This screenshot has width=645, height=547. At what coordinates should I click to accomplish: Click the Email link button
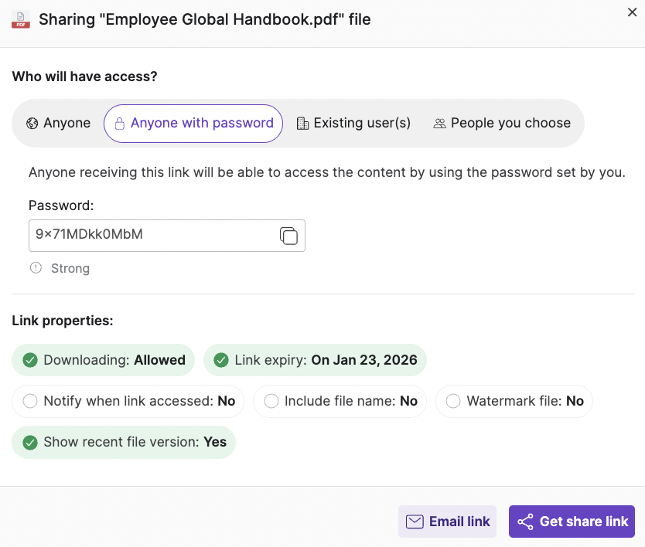(x=447, y=522)
